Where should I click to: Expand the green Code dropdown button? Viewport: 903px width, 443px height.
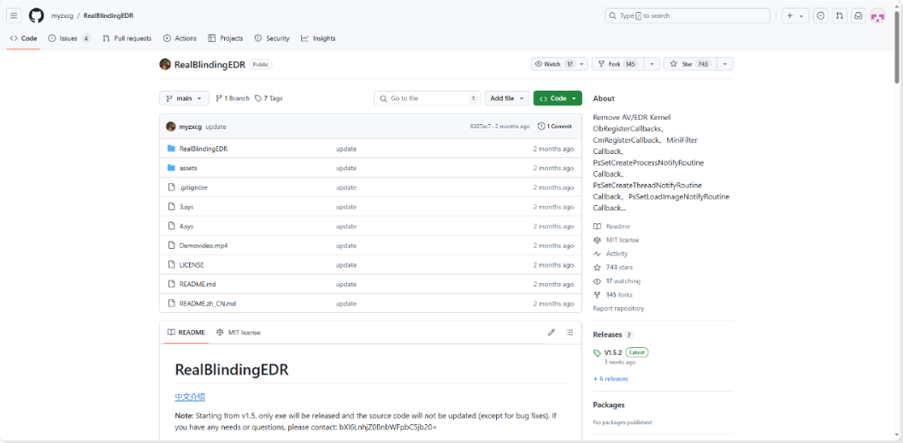[x=558, y=98]
